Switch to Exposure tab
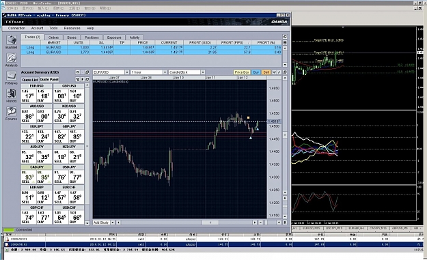Image resolution: width=427 pixels, height=260 pixels. 114,38
